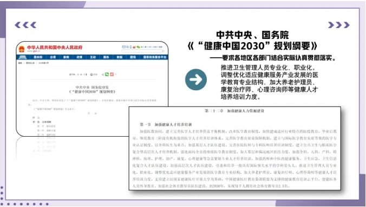Image resolution: width=366 pixels, height=207 pixels.
Task: Click the share icon left of WeChat button
Action: click(103, 75)
